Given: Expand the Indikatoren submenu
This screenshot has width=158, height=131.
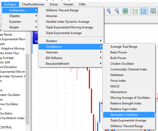Looking at the screenshot, I should point(20,10).
